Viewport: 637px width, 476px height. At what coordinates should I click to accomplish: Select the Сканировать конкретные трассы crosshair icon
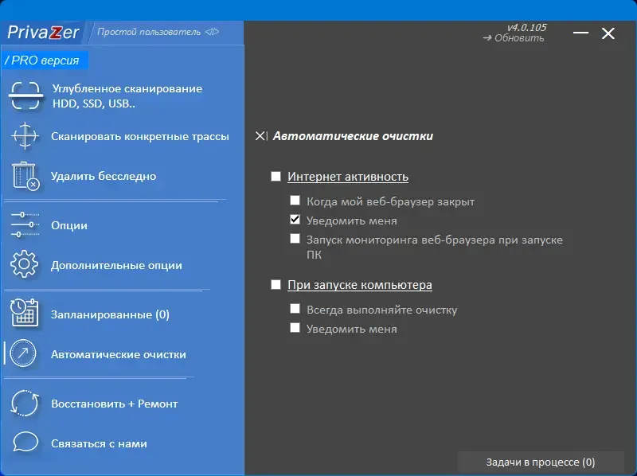(x=25, y=137)
